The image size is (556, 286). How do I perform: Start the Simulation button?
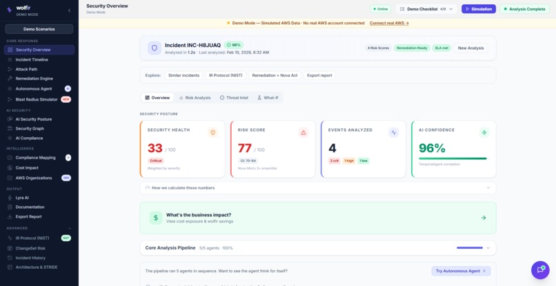(x=479, y=9)
